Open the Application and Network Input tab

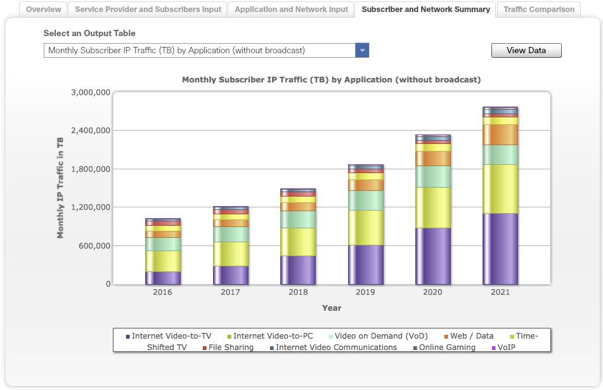pyautogui.click(x=290, y=9)
